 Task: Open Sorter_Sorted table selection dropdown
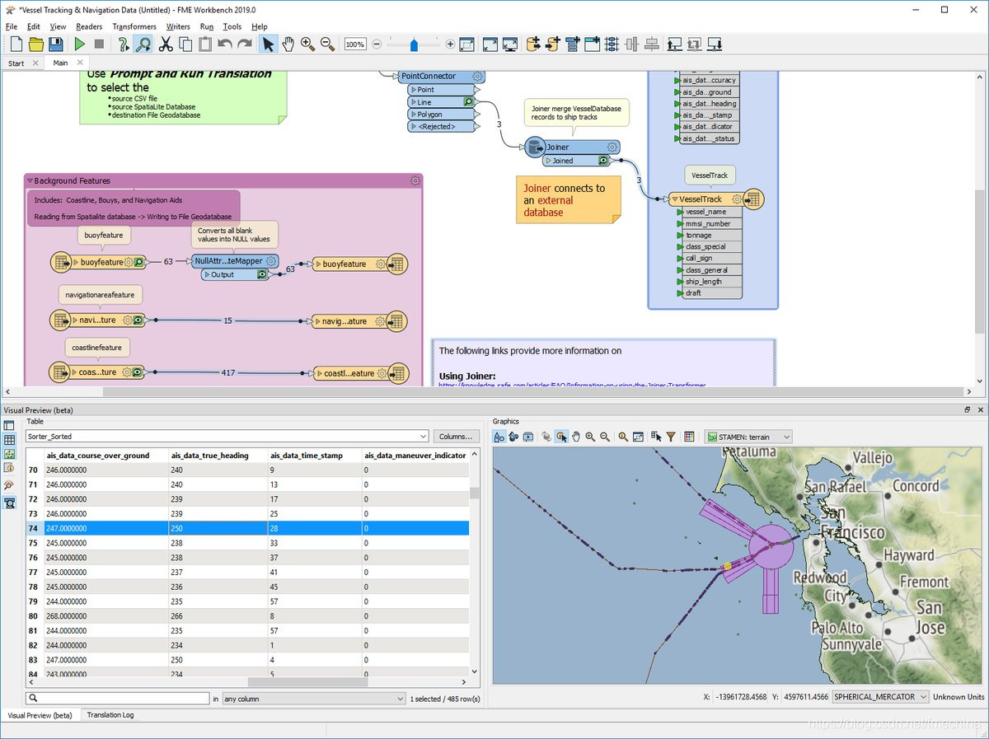227,436
